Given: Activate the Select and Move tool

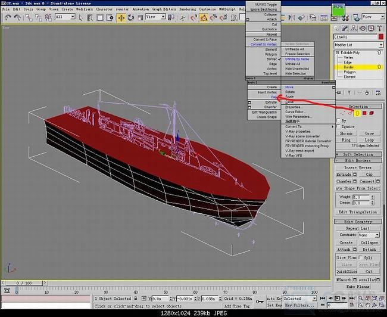Looking at the screenshot, I should tap(121, 17).
